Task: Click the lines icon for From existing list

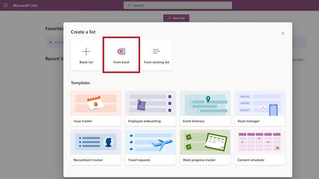Action: (x=156, y=51)
